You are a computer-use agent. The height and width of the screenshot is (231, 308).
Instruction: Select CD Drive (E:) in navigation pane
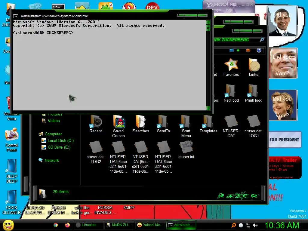coord(56,147)
